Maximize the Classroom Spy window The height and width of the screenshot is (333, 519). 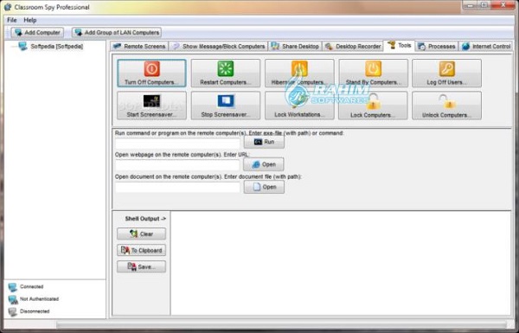[484, 5]
